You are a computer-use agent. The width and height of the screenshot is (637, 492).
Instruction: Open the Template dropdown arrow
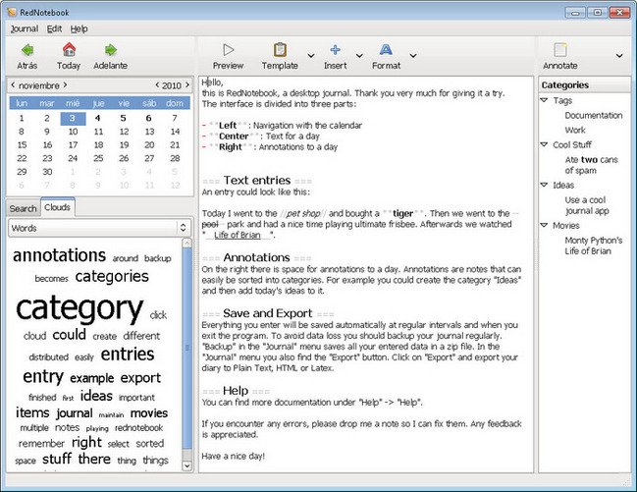(x=311, y=55)
